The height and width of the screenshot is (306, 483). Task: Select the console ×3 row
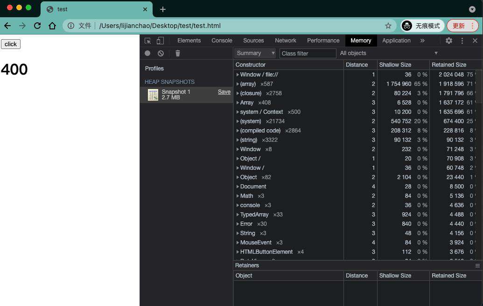tap(356, 205)
